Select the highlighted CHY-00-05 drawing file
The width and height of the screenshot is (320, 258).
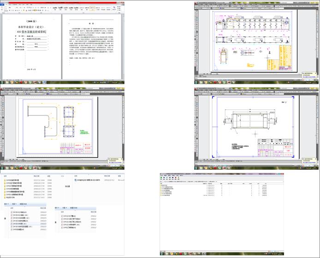tap(29, 224)
